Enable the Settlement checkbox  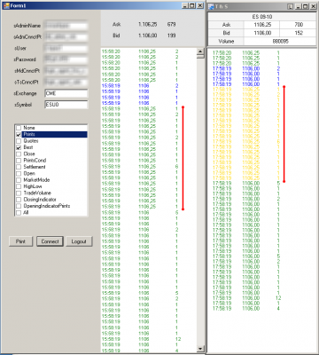click(x=19, y=167)
